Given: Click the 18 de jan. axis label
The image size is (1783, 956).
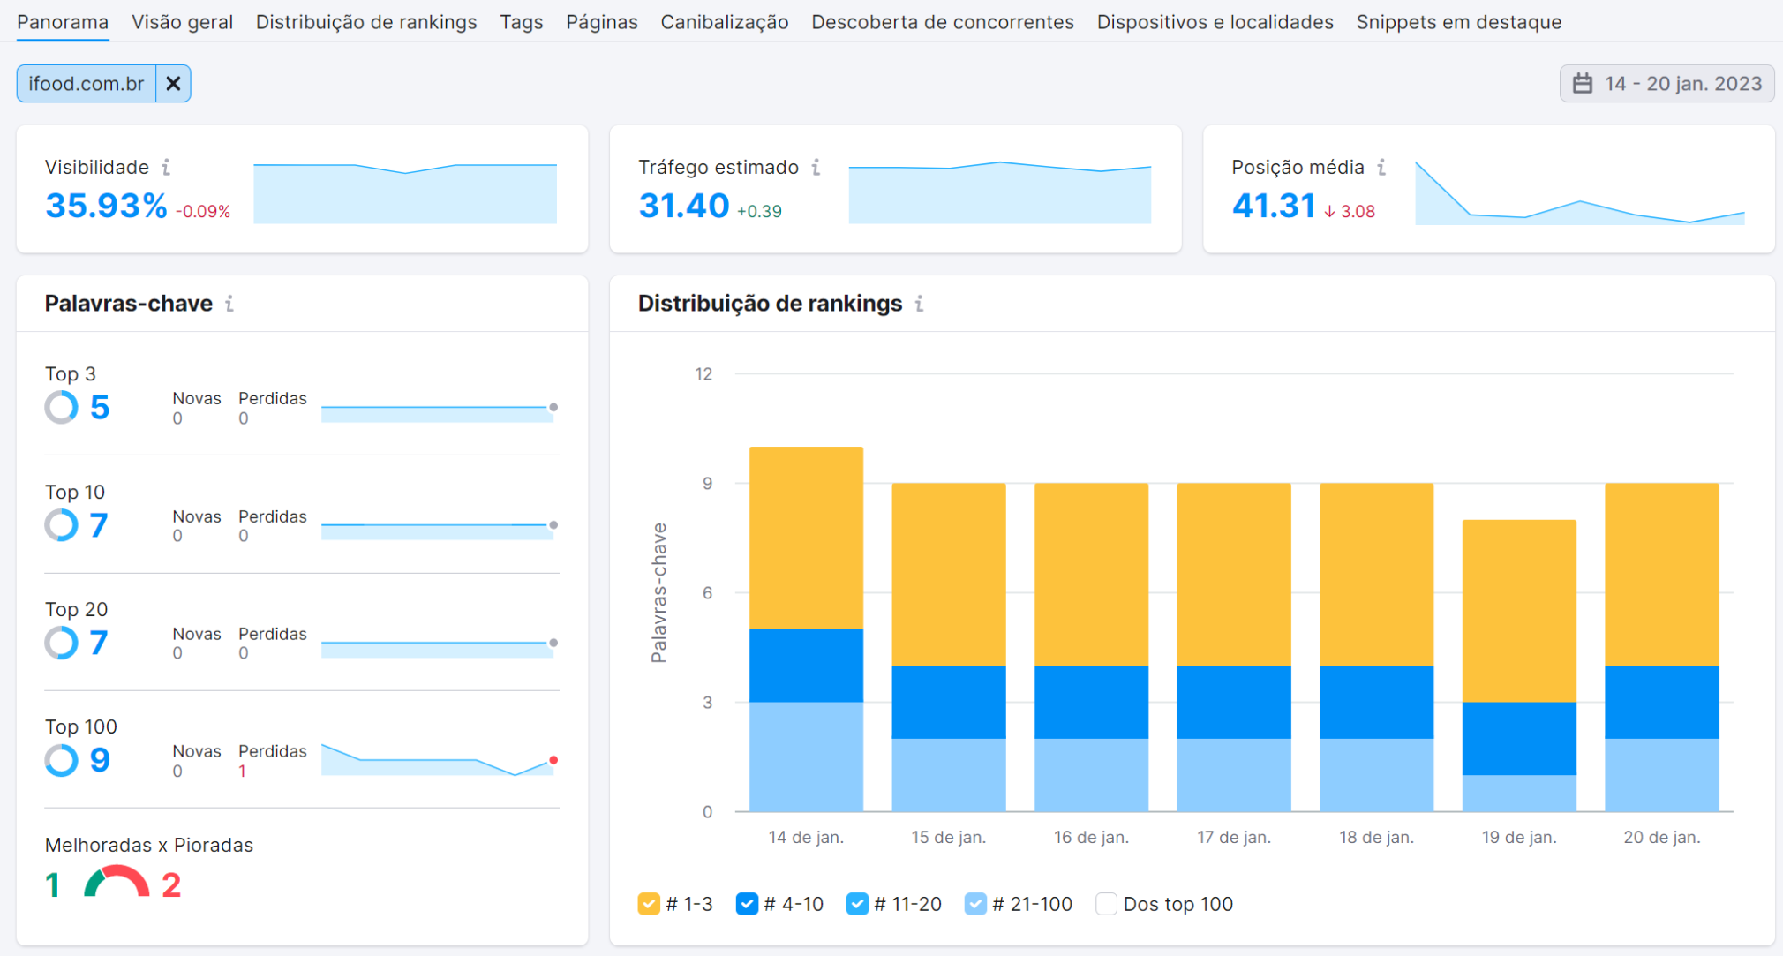Looking at the screenshot, I should pos(1376,837).
